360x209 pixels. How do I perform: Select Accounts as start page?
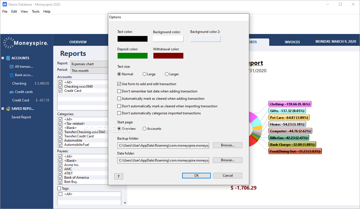pos(152,129)
